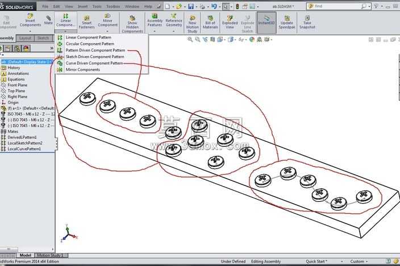Screen dimensions: 400x266
Task: Open Bill of Materials tool
Action: [x=210, y=22]
